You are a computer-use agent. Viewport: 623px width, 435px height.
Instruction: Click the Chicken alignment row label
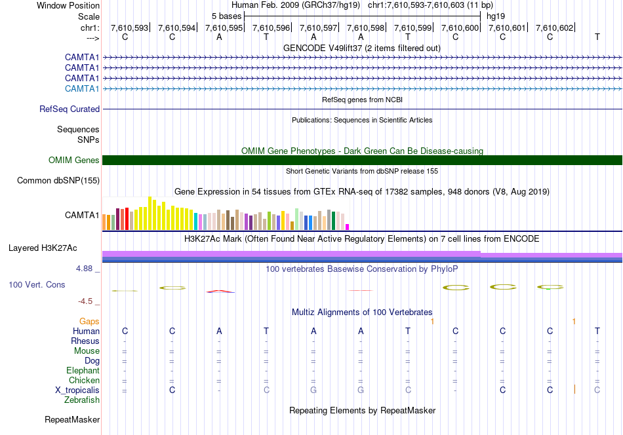point(84,380)
